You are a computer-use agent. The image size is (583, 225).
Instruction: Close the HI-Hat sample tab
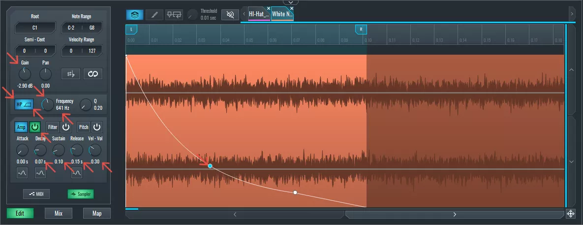(269, 8)
